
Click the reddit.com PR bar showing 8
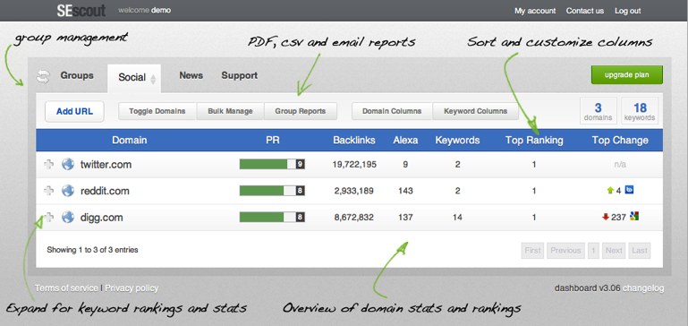pyautogui.click(x=272, y=191)
